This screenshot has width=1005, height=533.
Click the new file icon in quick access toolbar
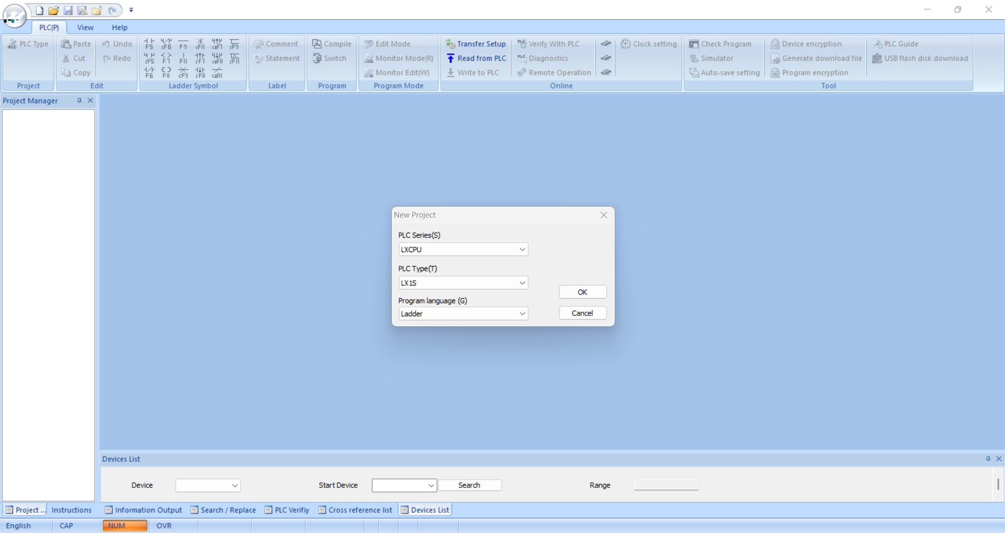[x=39, y=10]
